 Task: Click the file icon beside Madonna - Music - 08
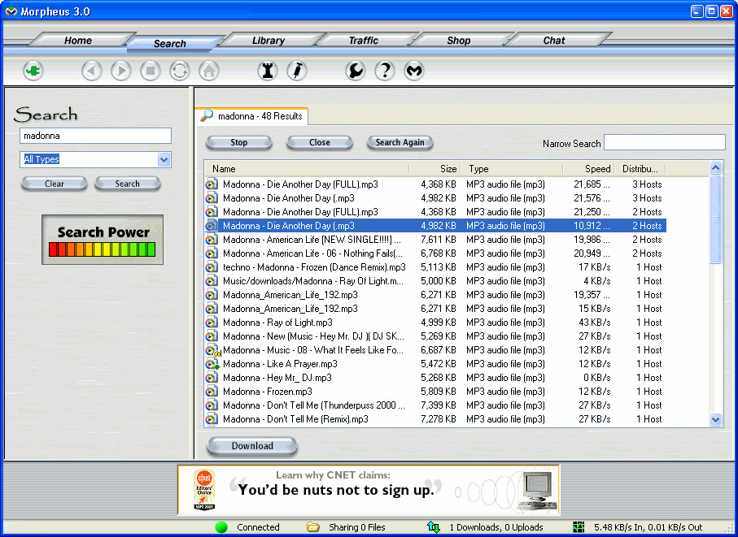tap(212, 350)
